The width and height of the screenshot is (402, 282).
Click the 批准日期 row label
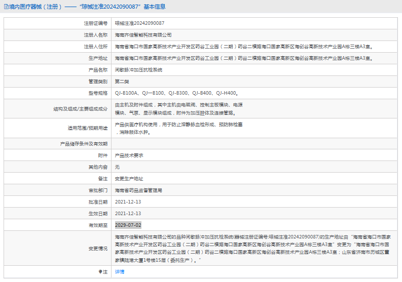[98, 202]
